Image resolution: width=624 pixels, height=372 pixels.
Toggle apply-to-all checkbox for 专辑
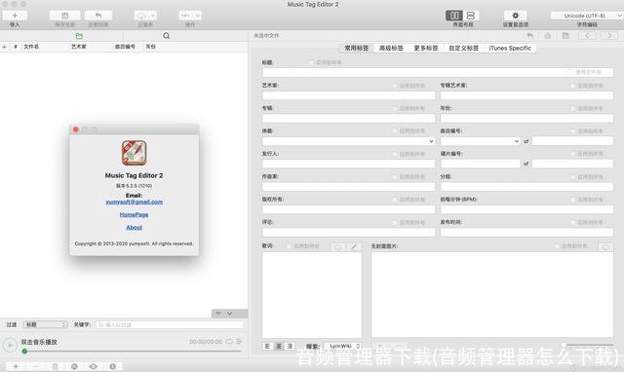tap(394, 108)
